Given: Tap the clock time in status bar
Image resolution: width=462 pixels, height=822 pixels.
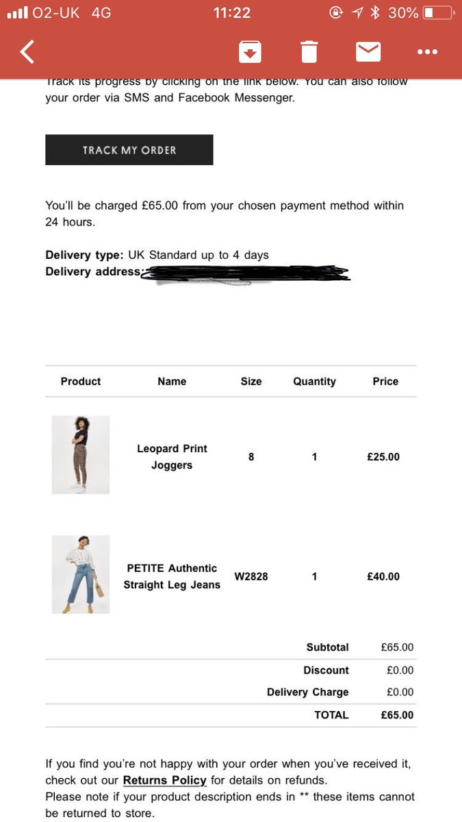Looking at the screenshot, I should (231, 12).
